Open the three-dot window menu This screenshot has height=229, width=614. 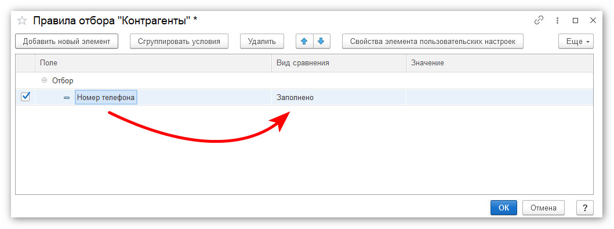558,21
